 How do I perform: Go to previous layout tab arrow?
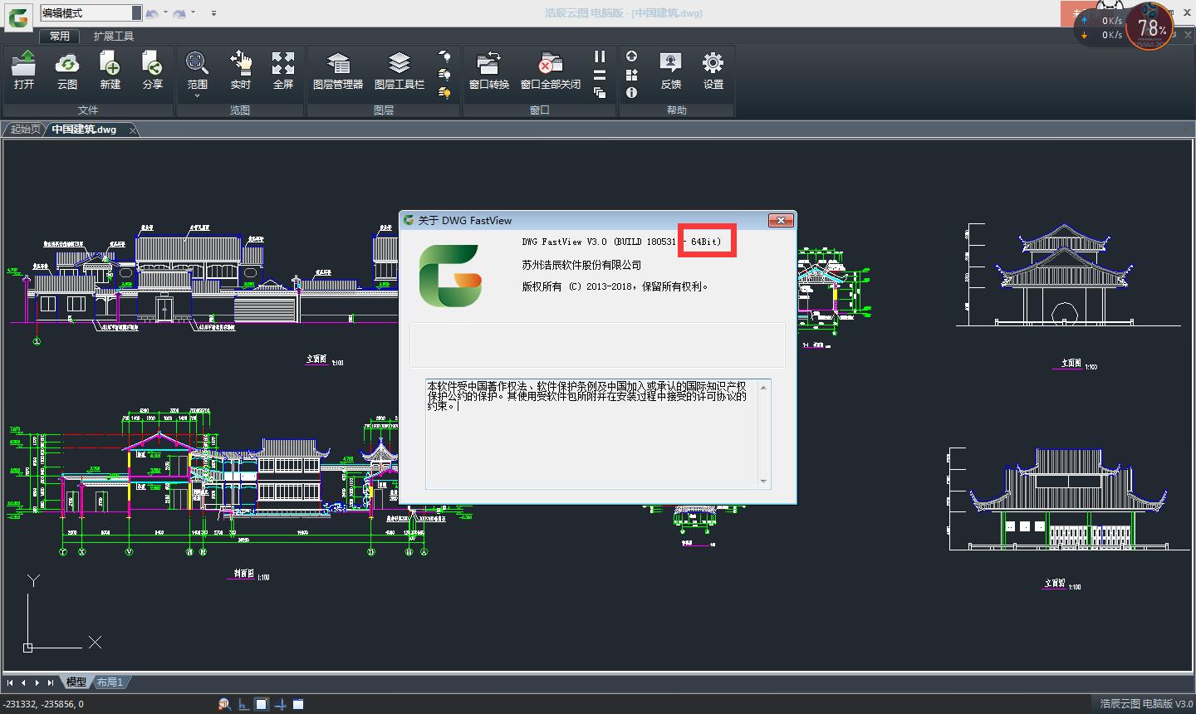(x=24, y=682)
